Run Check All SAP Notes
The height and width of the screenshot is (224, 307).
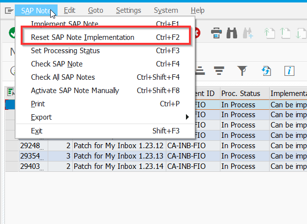coord(105,77)
